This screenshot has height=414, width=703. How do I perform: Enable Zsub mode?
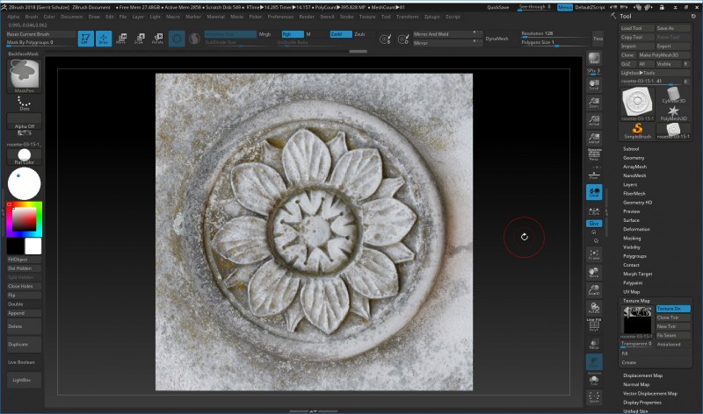point(359,34)
